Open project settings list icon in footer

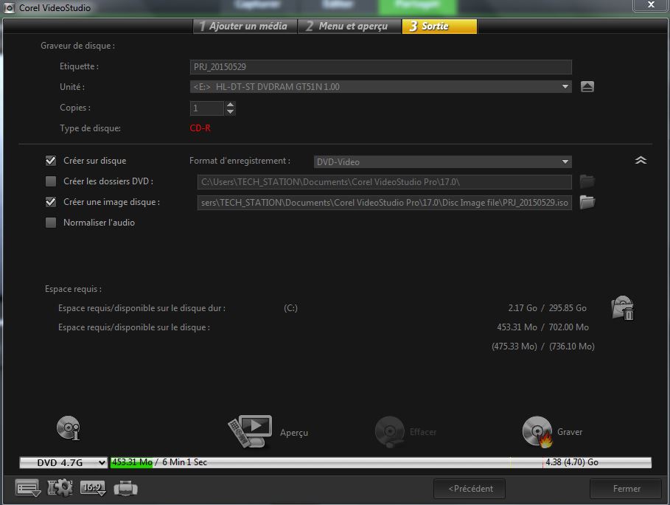point(28,488)
